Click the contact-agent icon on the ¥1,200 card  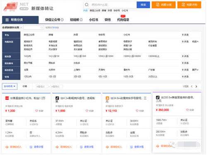(7, 147)
